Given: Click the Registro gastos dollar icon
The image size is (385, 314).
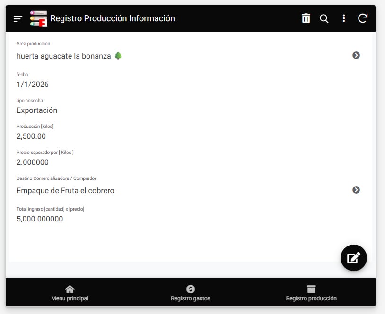Looking at the screenshot, I should pos(191,289).
